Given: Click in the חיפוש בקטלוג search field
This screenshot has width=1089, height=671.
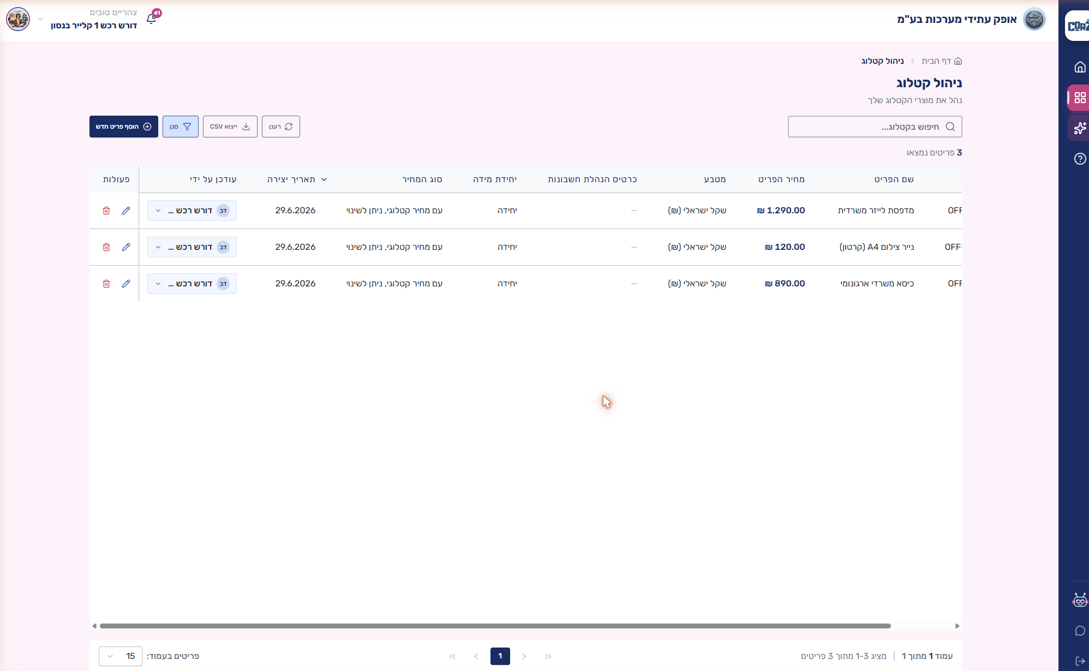Looking at the screenshot, I should click(875, 127).
